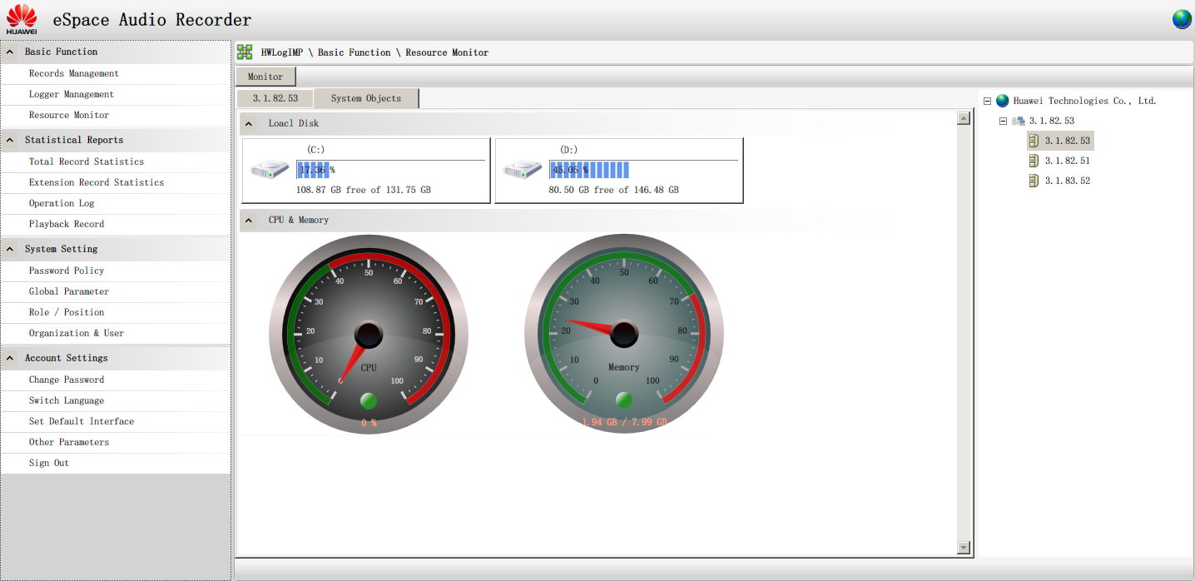Click the HWLogIMP breadcrumb grid icon
The height and width of the screenshot is (581, 1195).
[x=245, y=52]
